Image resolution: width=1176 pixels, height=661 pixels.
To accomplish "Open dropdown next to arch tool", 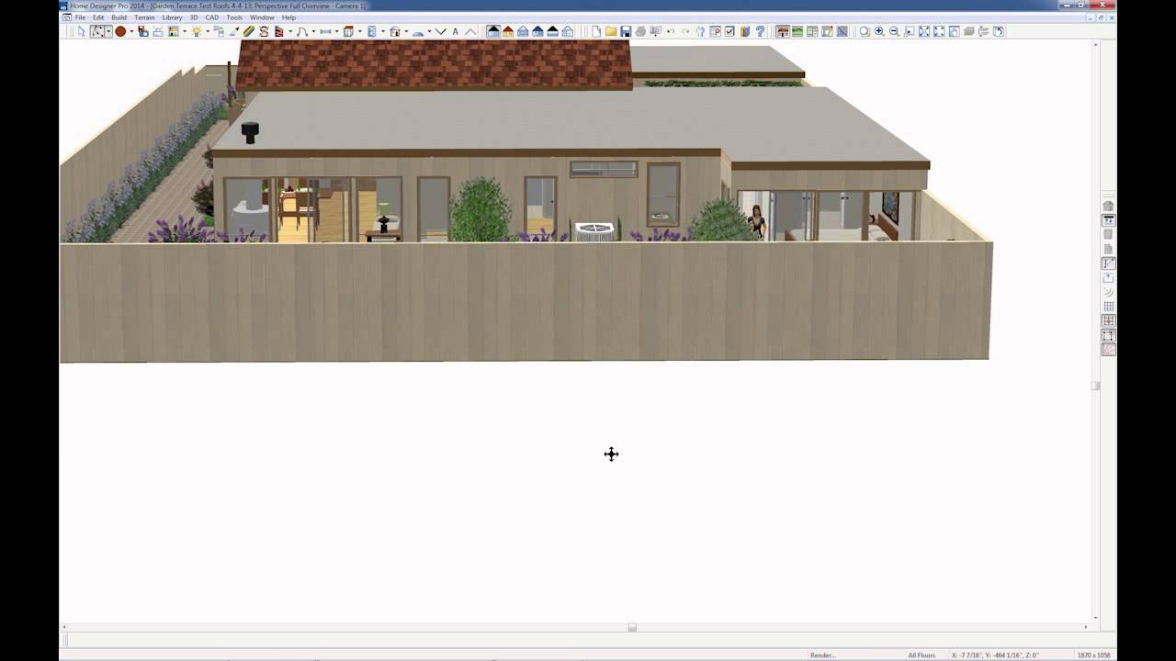I will (x=313, y=31).
